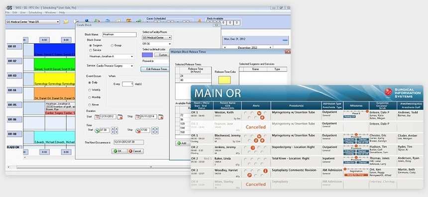Click the orange N alert for Weston, Keith
428x197 pixels.
tap(259, 113)
